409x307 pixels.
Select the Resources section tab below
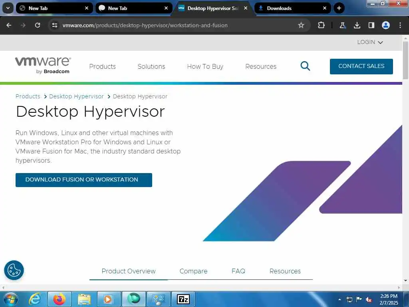click(x=285, y=271)
